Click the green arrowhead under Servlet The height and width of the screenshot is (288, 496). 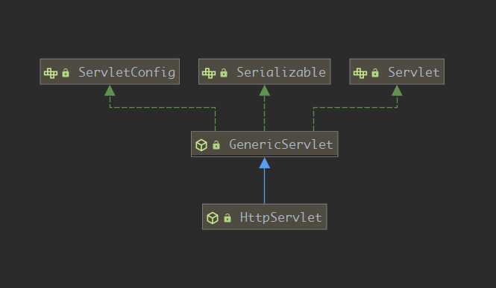click(397, 91)
